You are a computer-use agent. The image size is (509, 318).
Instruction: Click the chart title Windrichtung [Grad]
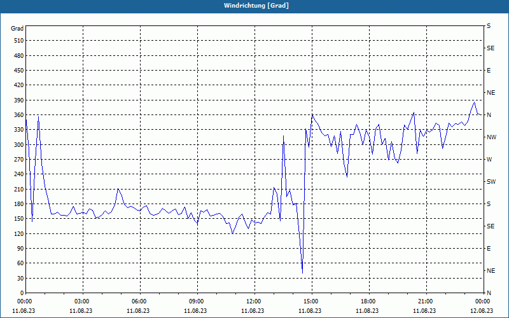pyautogui.click(x=256, y=6)
